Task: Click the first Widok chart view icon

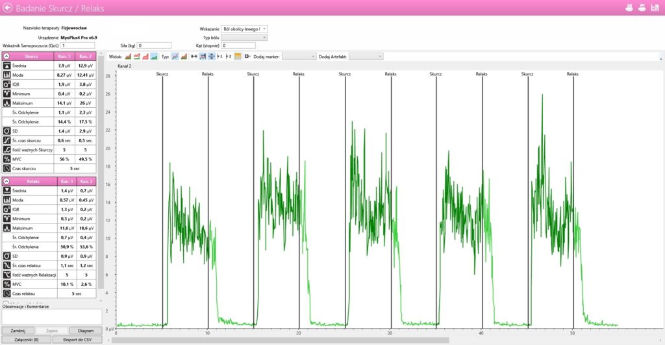Action: [x=128, y=57]
